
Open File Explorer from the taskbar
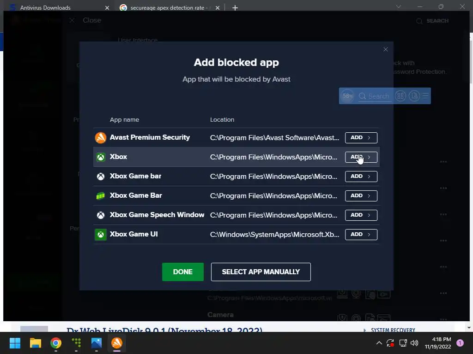(35, 343)
